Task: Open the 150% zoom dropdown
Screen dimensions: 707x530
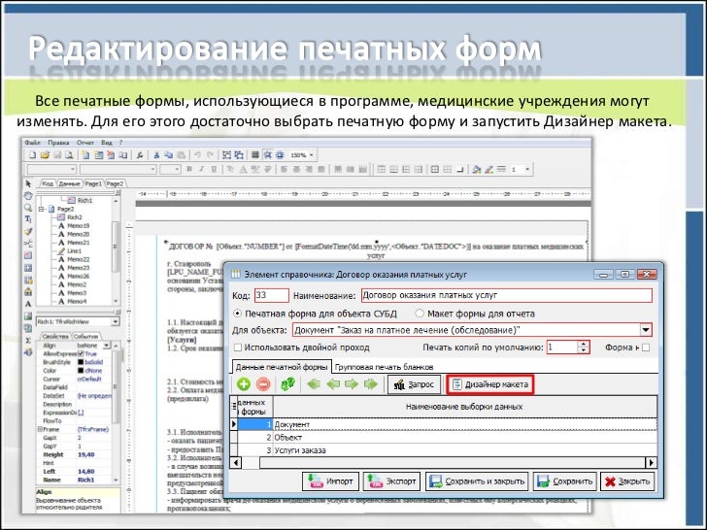Action: coord(312,155)
